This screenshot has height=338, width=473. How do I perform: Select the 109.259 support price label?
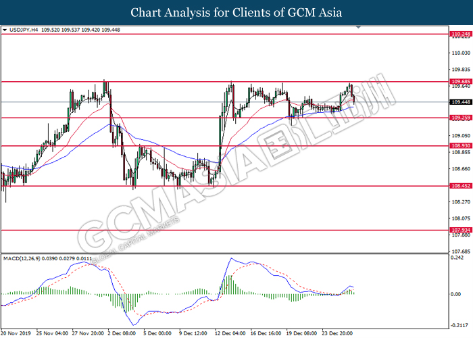[461, 118]
